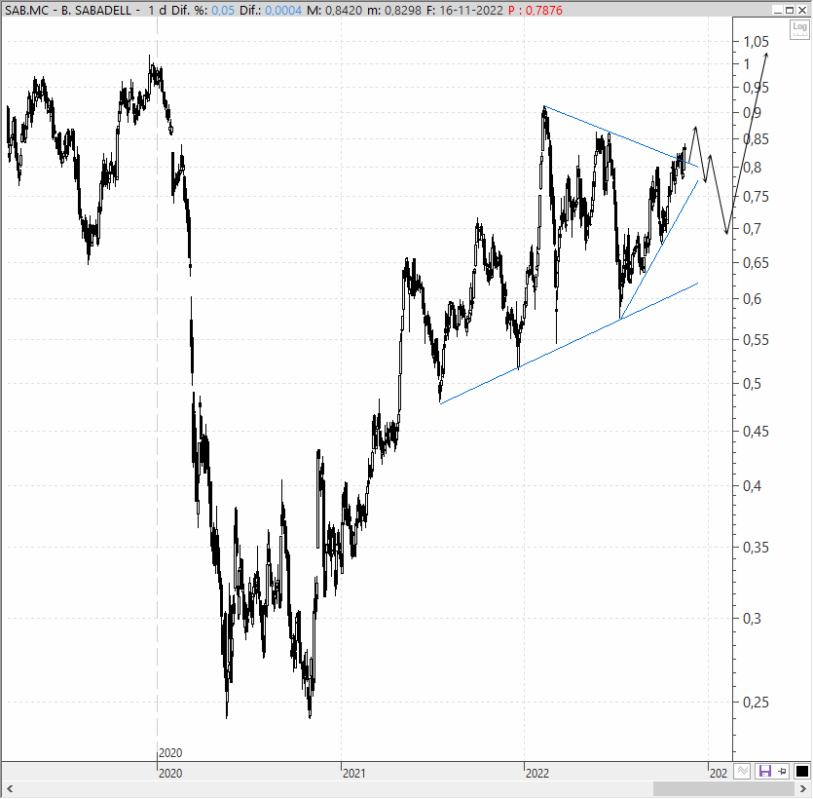Click the 2022 label on time axis
This screenshot has height=799, width=813.
point(537,774)
